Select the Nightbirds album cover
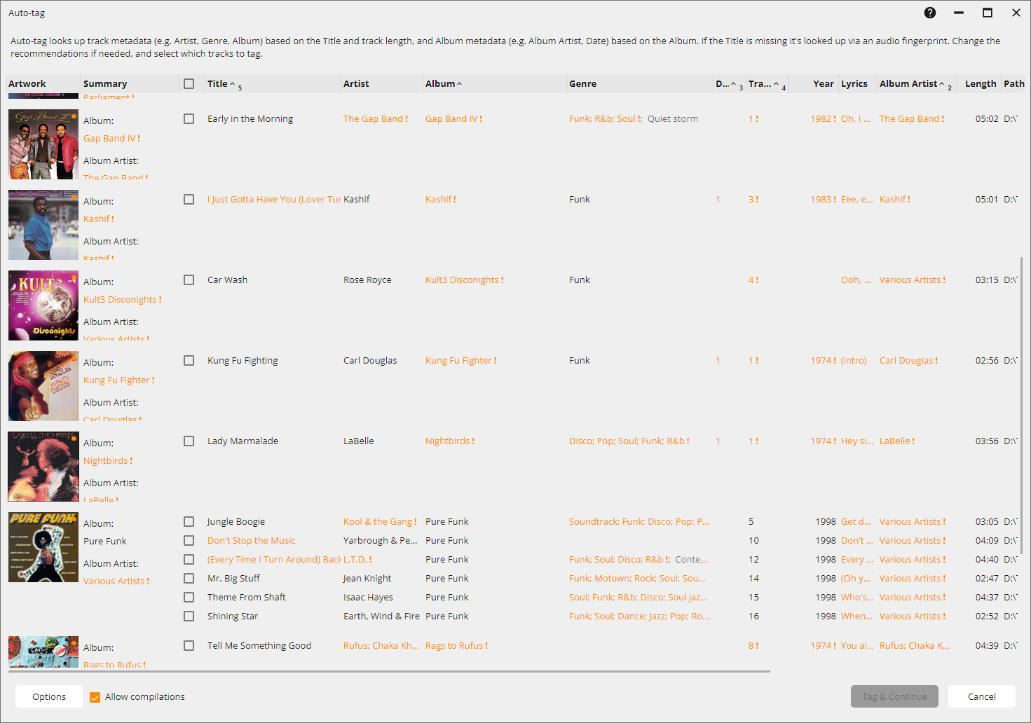The width and height of the screenshot is (1031, 723). tap(43, 467)
